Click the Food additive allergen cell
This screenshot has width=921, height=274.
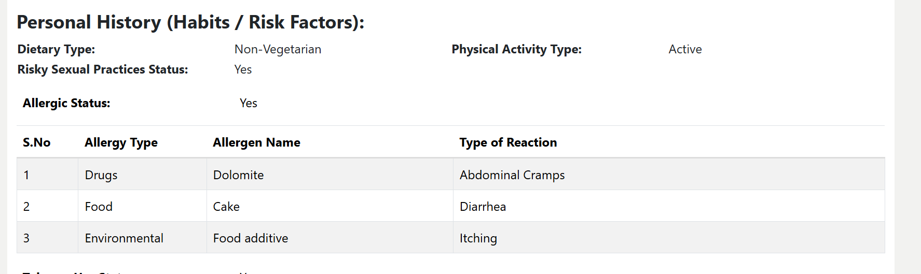pyautogui.click(x=251, y=238)
